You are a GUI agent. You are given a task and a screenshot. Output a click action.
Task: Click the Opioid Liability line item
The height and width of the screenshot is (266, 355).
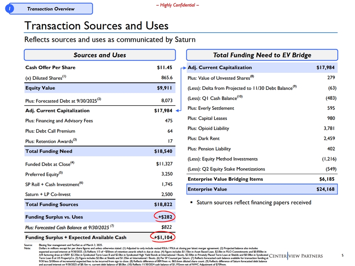tap(208, 128)
